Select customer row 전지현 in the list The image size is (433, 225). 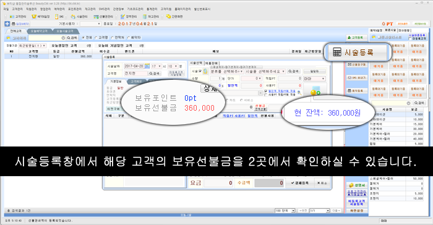tap(53, 56)
